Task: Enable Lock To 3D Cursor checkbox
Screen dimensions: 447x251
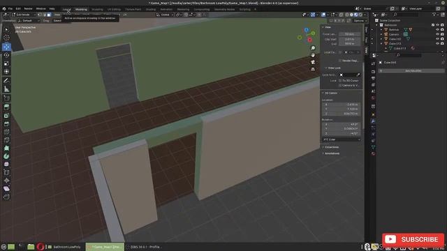Action: (x=340, y=81)
